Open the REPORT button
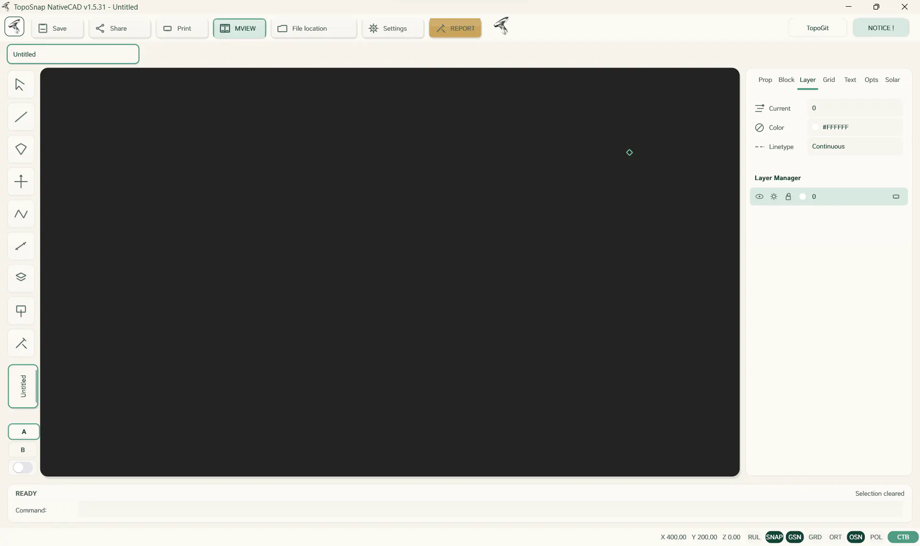The width and height of the screenshot is (920, 546). coord(455,28)
